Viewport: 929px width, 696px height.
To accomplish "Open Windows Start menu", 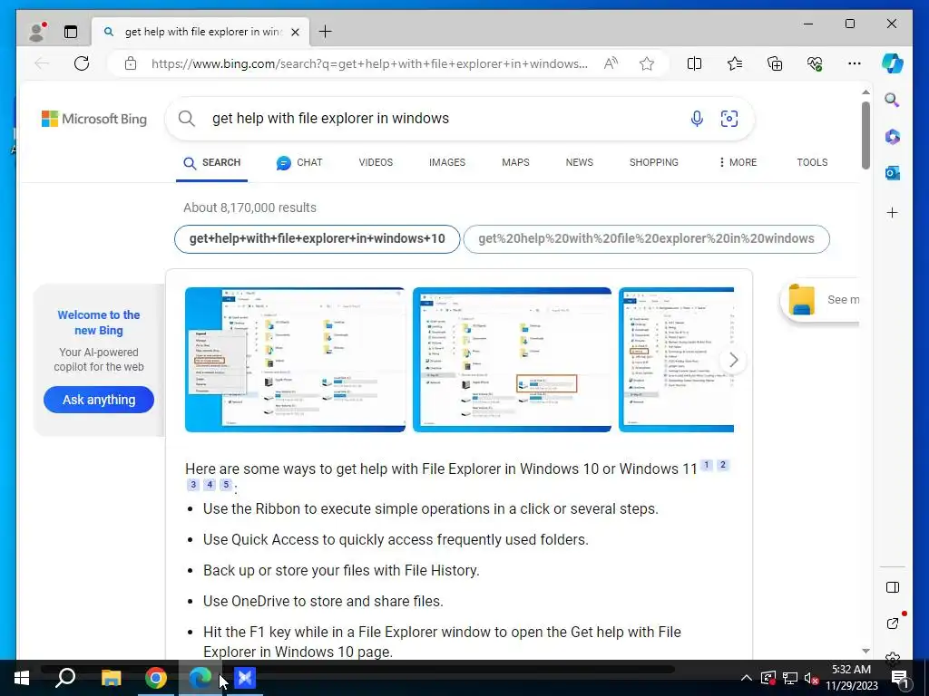I will 22,678.
